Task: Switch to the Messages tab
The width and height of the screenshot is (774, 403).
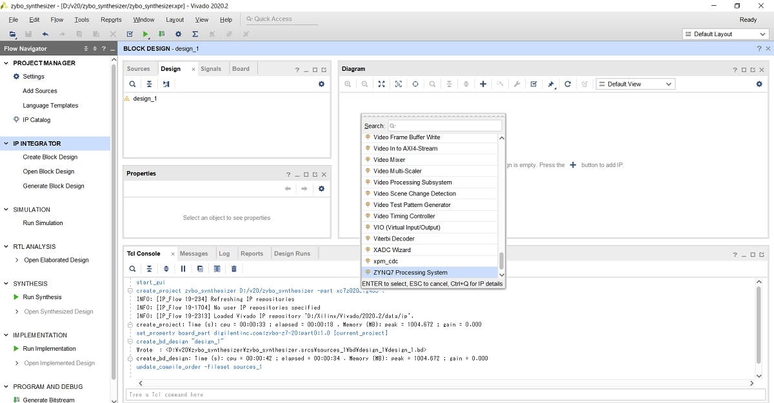Action: tap(194, 253)
